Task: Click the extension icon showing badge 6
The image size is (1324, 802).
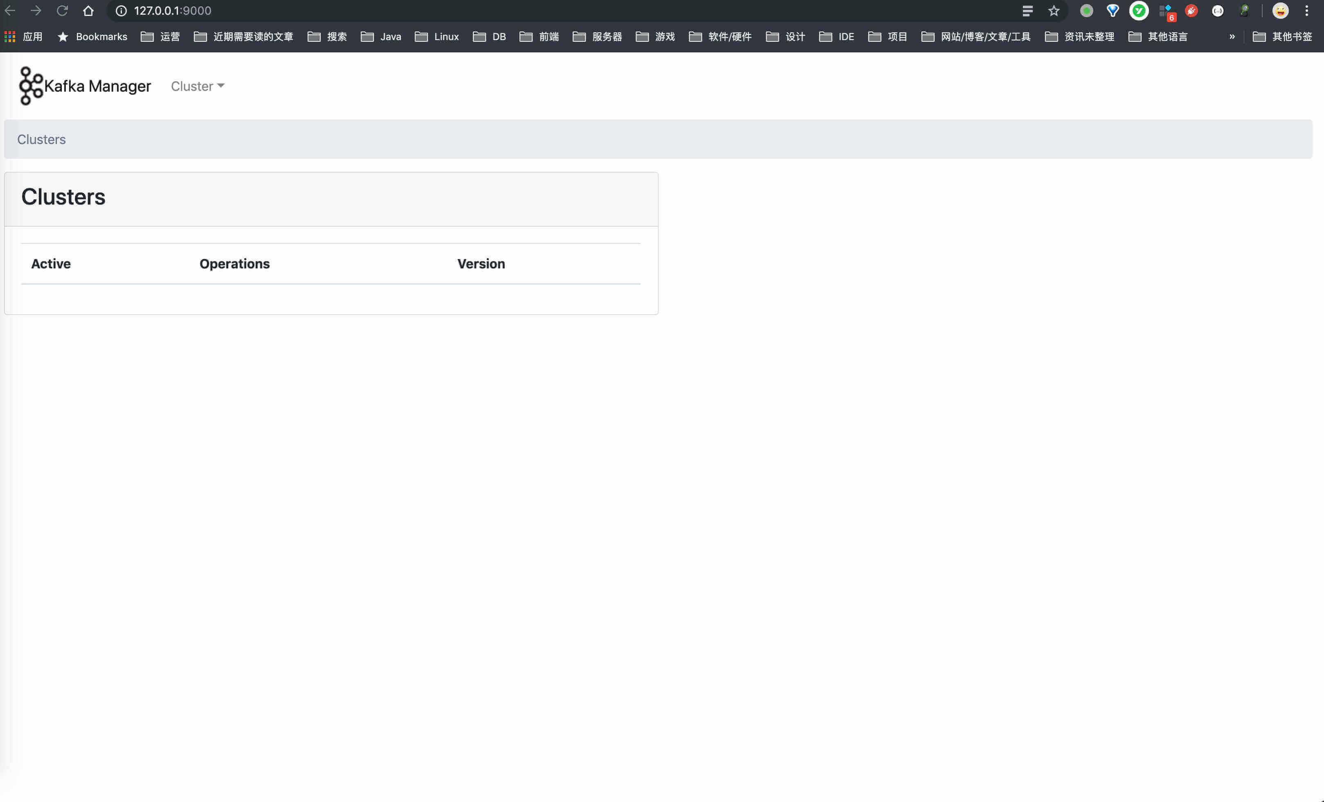Action: pyautogui.click(x=1165, y=10)
